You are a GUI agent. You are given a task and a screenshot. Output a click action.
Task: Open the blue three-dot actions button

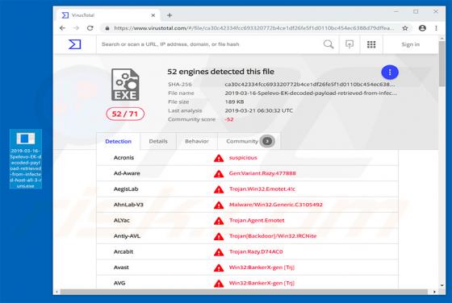pos(390,73)
